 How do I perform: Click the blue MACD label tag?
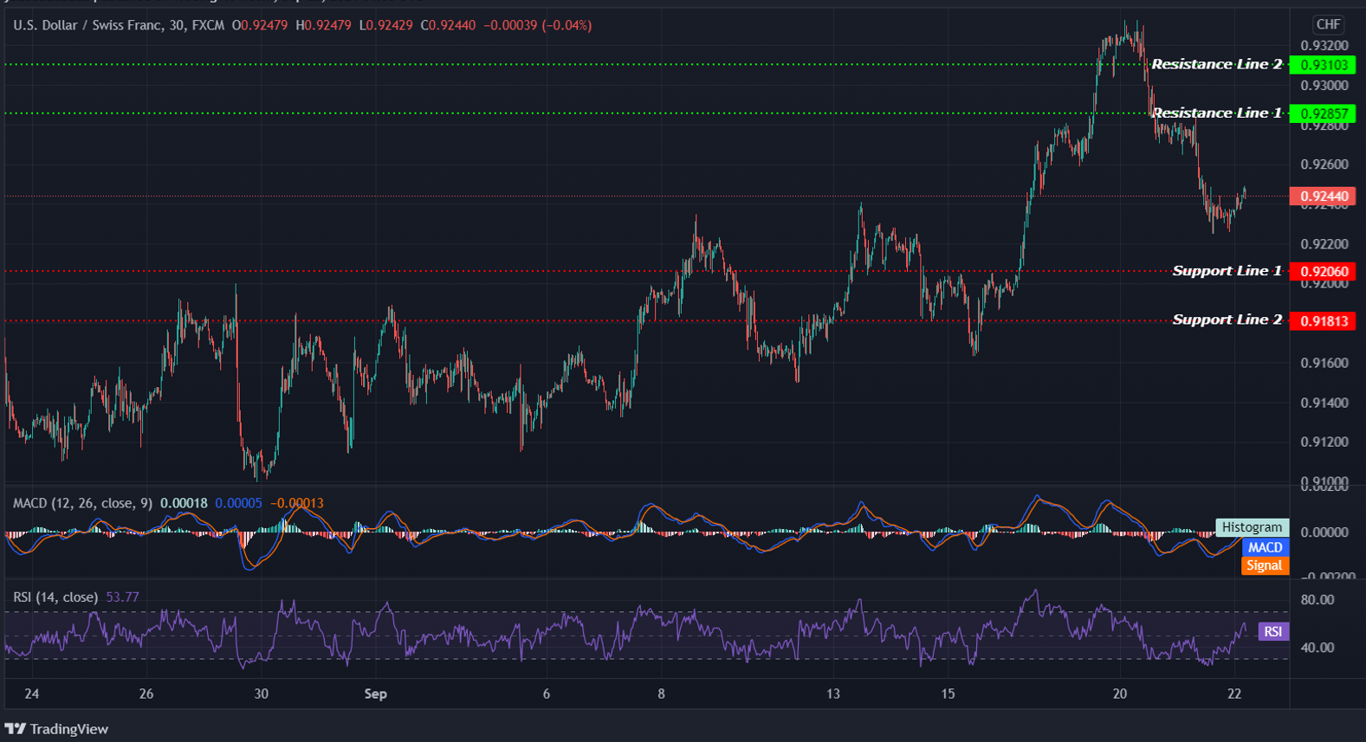(1265, 547)
